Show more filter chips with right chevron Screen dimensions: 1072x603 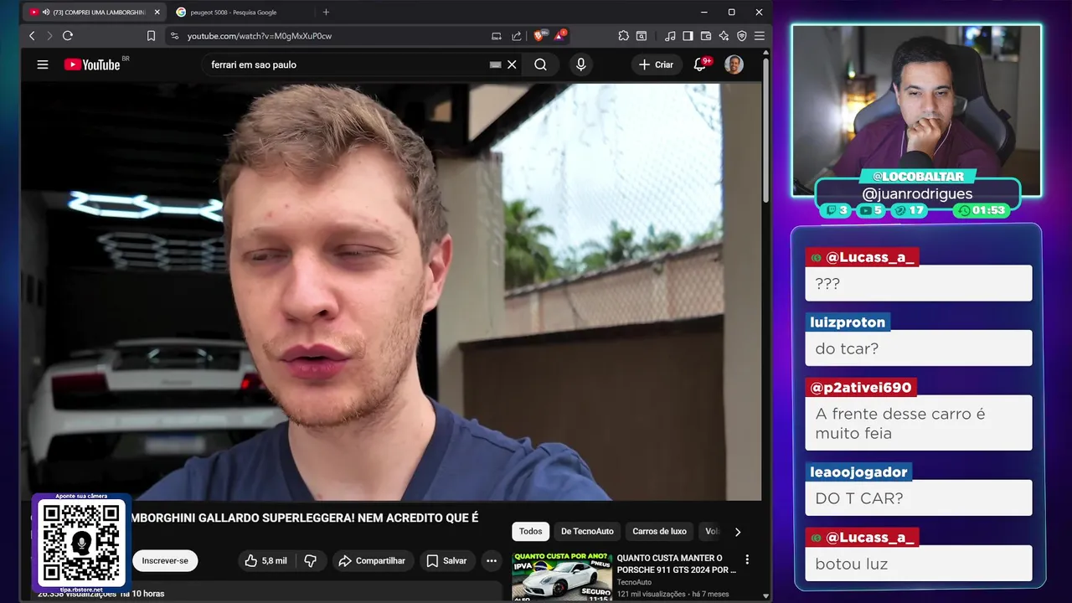[737, 531]
